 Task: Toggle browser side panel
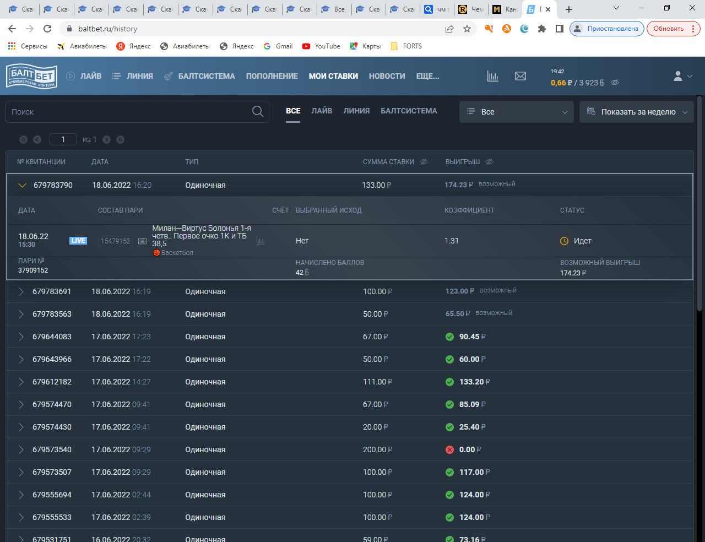tap(560, 29)
